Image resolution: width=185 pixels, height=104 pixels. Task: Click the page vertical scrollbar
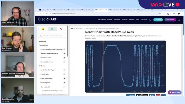pyautogui.click(x=184, y=25)
